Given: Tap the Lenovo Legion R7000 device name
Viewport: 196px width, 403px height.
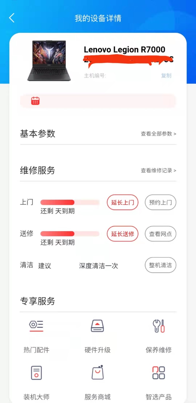Looking at the screenshot, I should coord(124,49).
